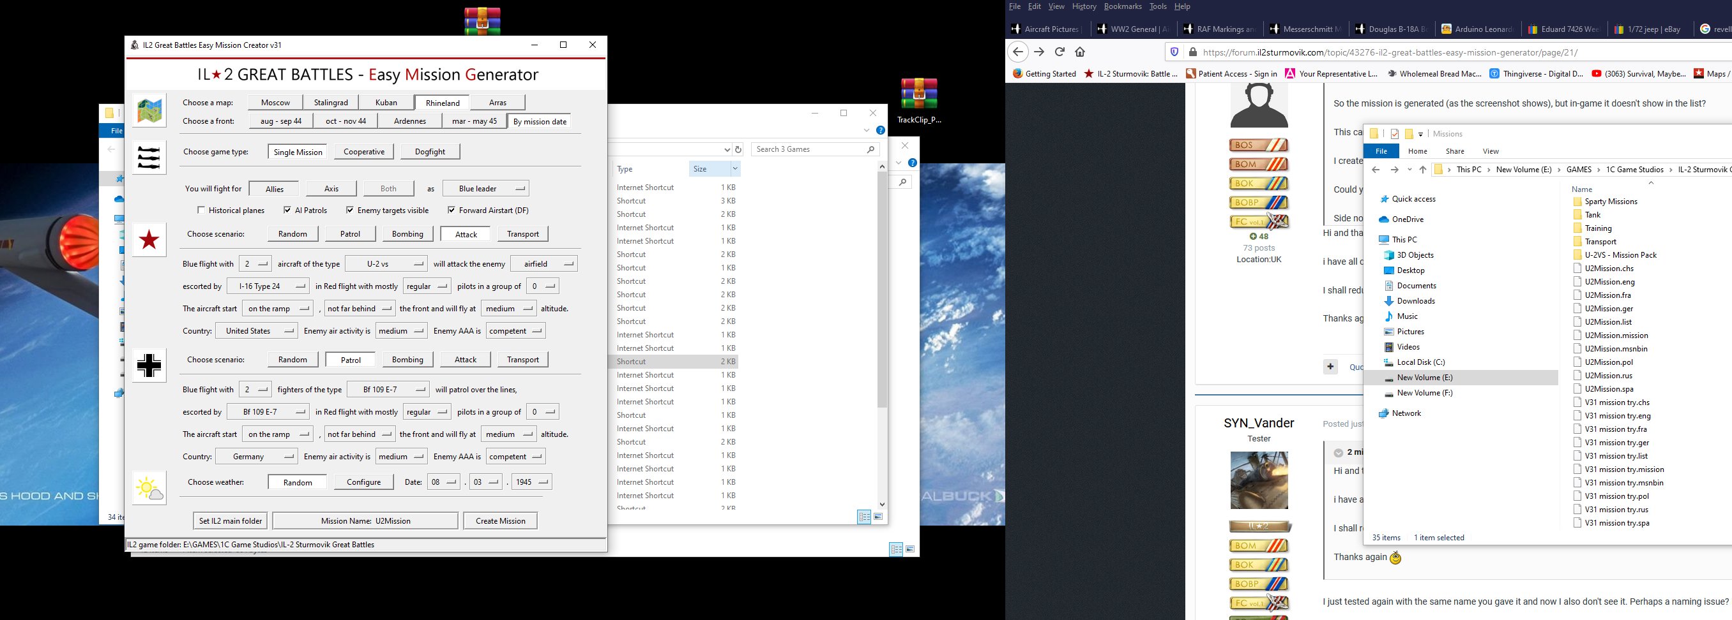The height and width of the screenshot is (620, 1732).
Task: Toggle Forward Airstart (DF) checkbox
Action: pos(451,210)
